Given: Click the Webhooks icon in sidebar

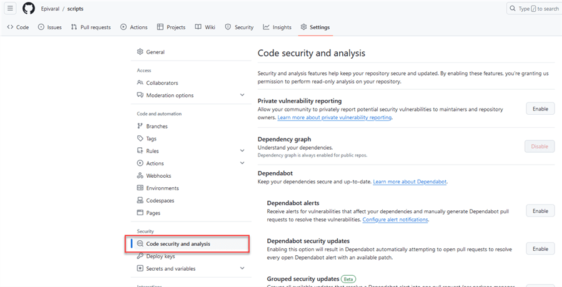Looking at the screenshot, I should point(140,176).
